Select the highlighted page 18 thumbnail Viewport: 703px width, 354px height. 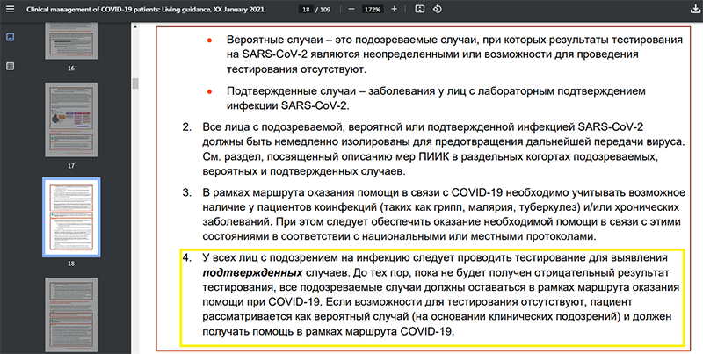click(x=71, y=217)
